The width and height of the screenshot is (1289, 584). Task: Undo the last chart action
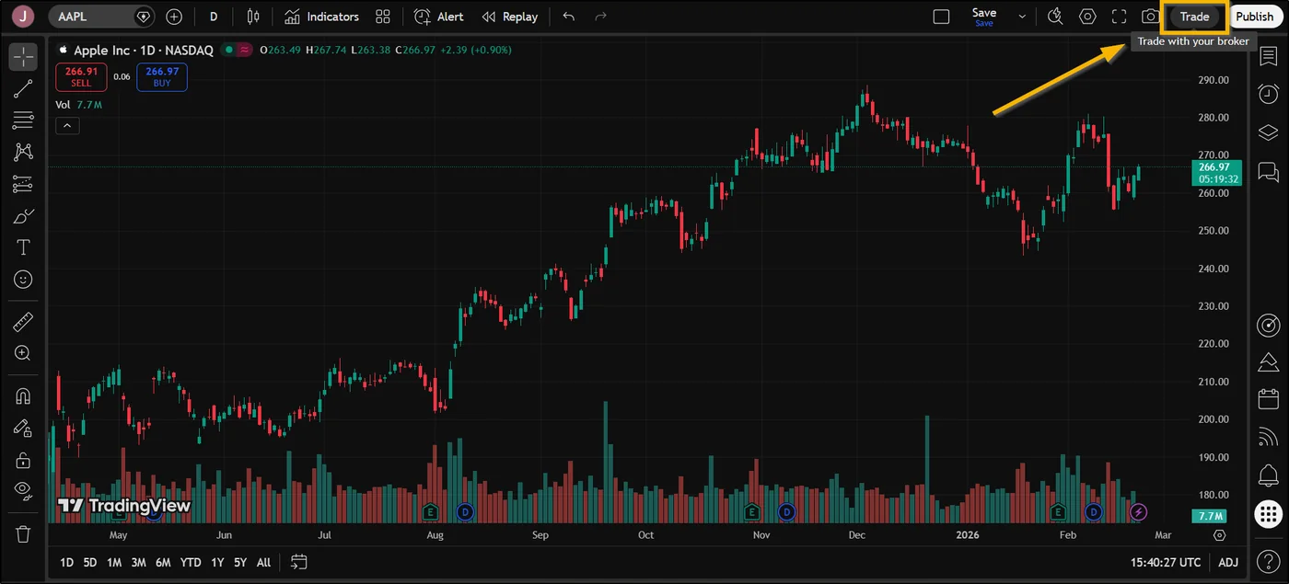pyautogui.click(x=569, y=17)
